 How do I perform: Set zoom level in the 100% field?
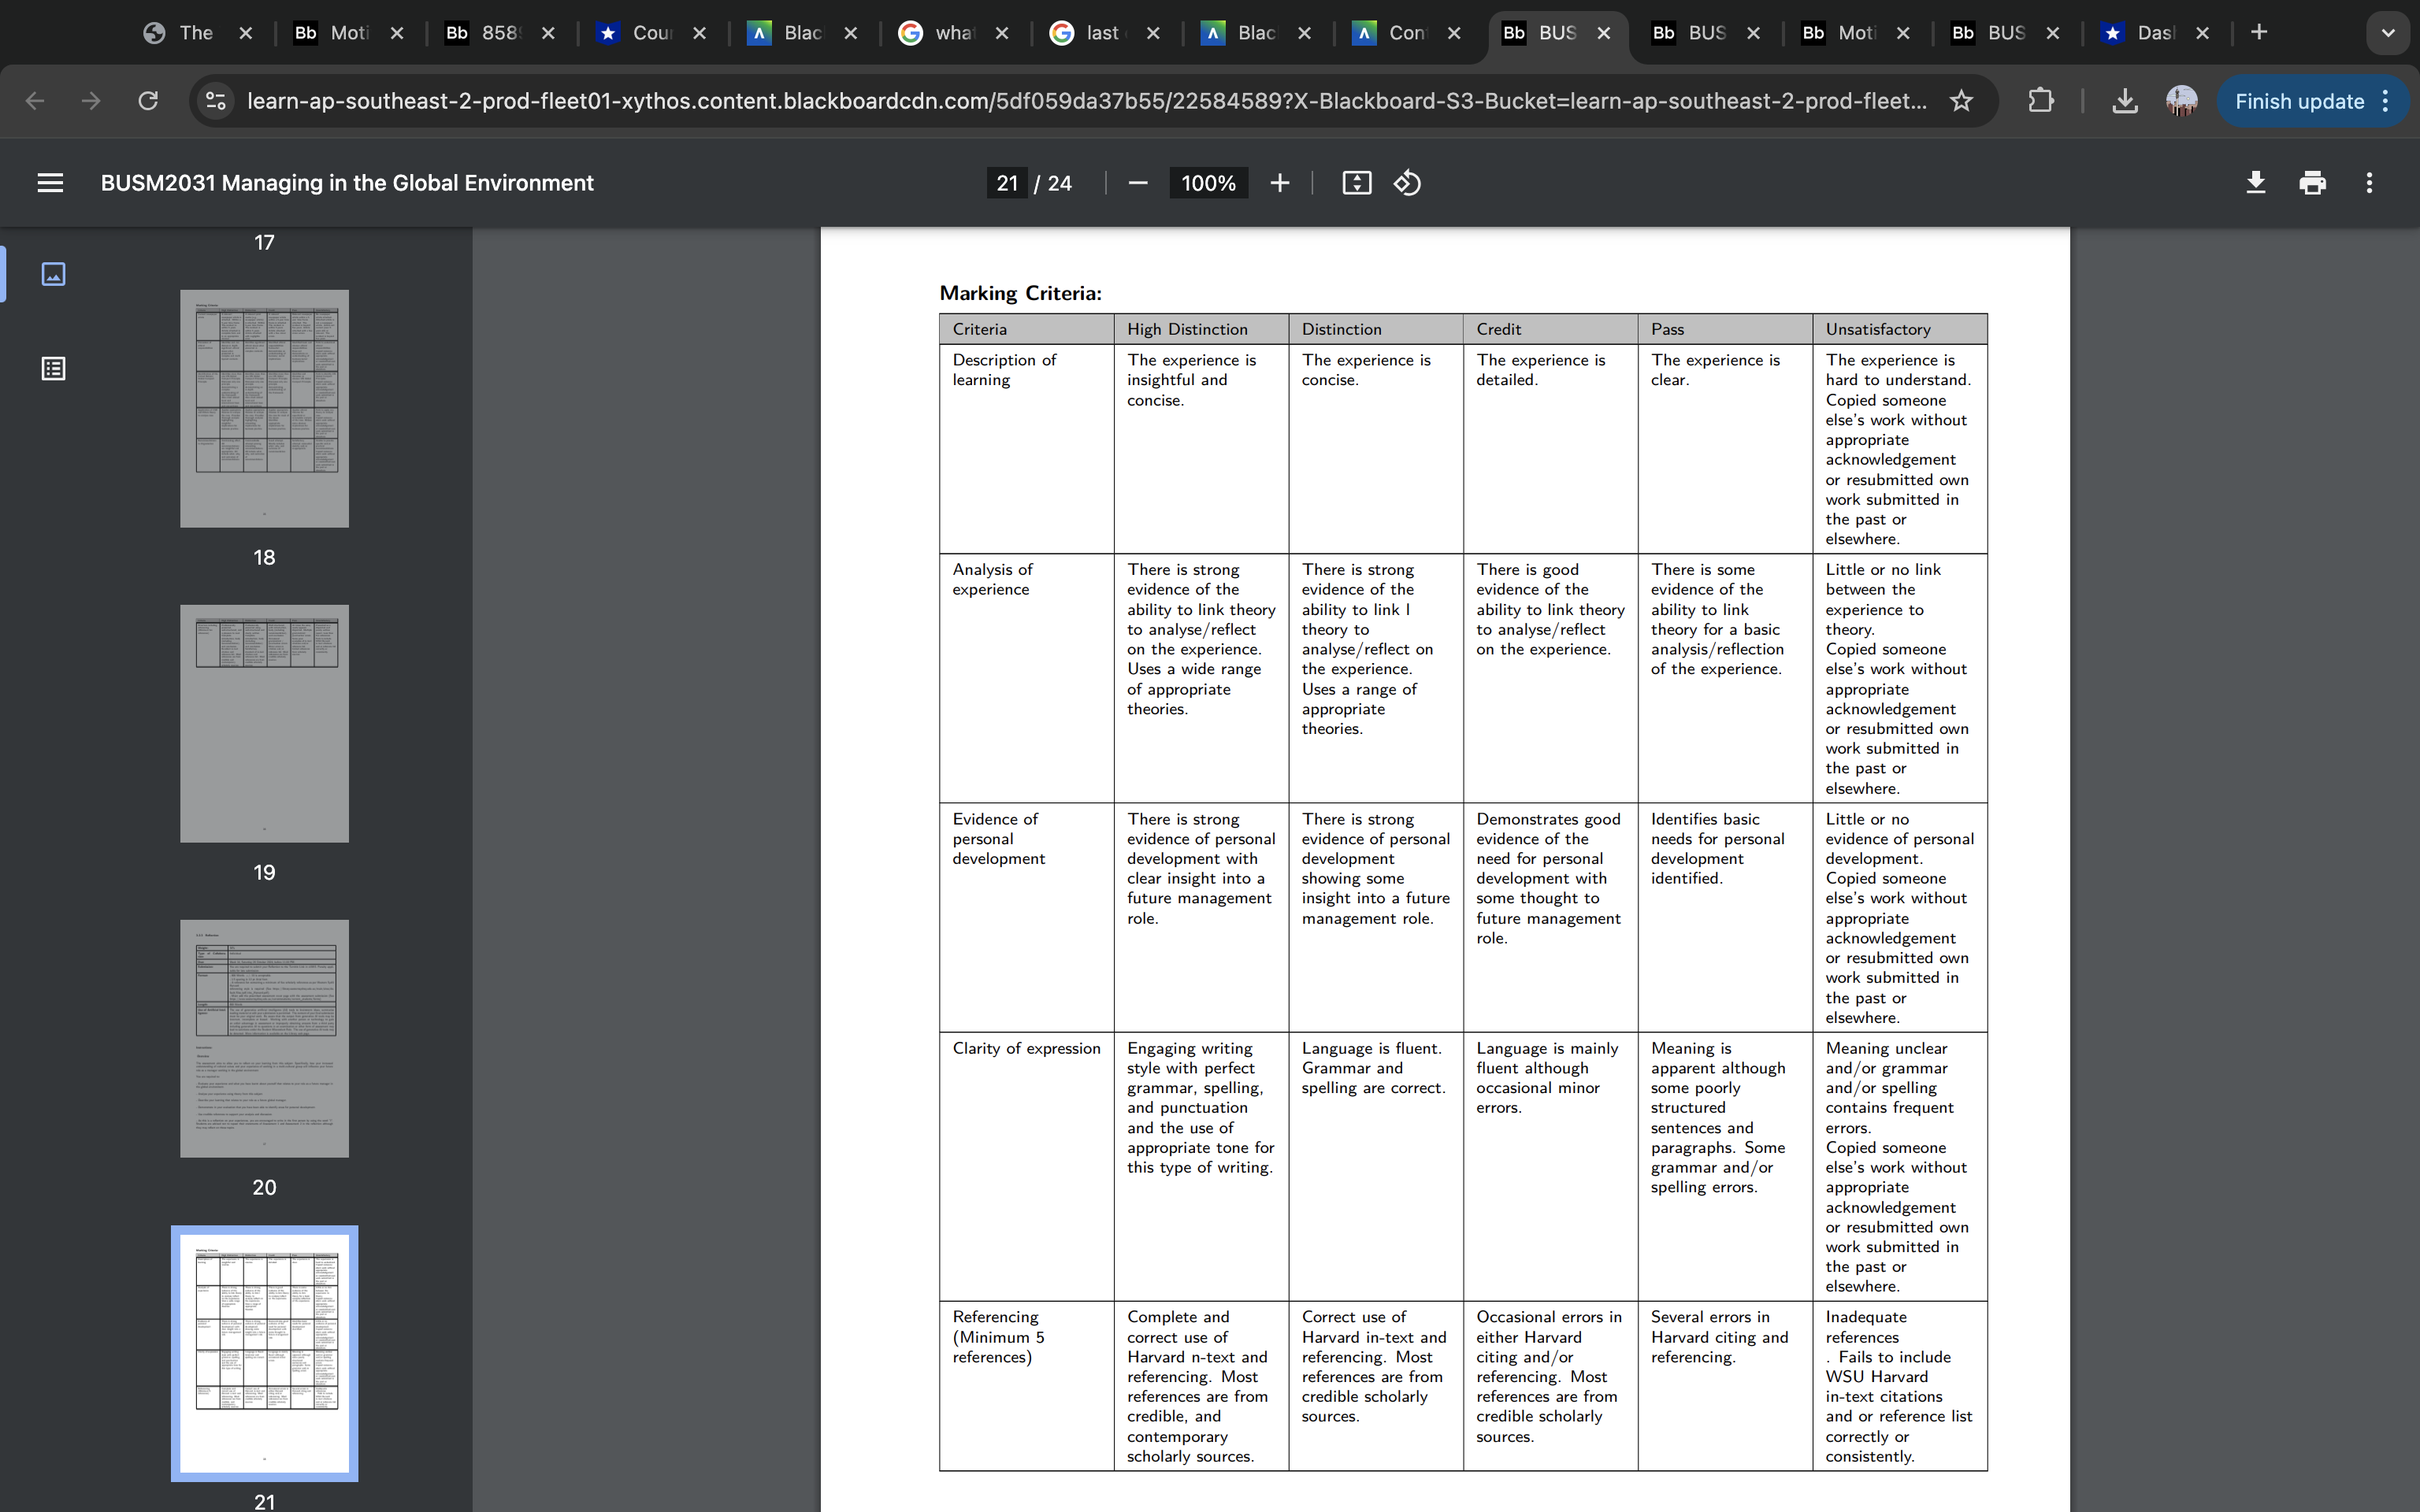point(1207,182)
